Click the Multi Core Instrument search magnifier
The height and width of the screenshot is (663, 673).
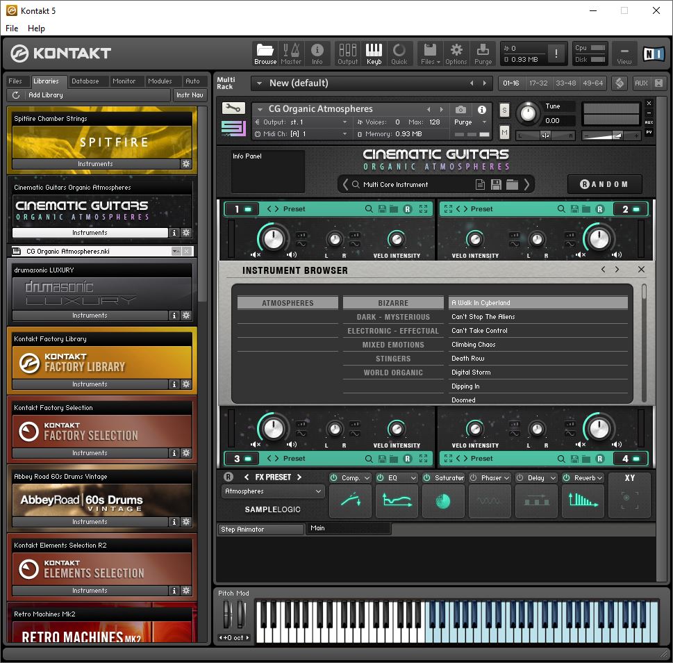pos(356,185)
